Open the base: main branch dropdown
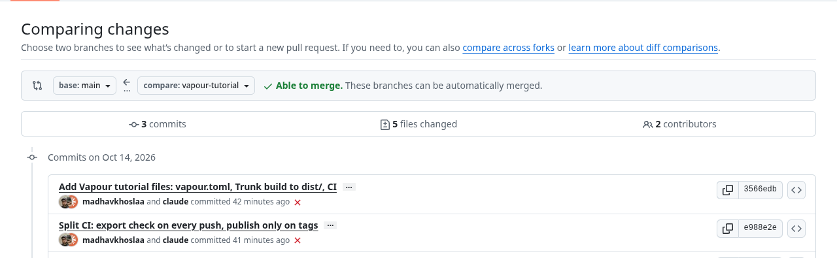 [84, 86]
